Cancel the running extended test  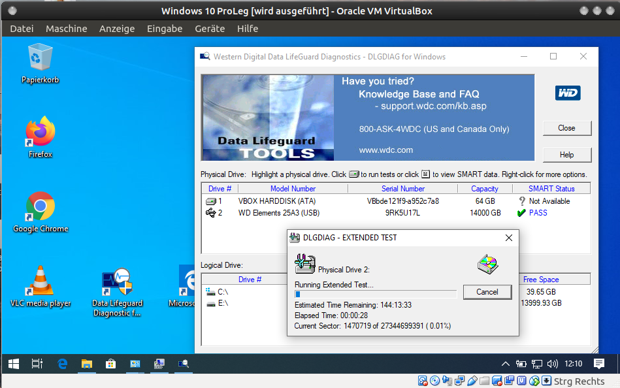487,292
